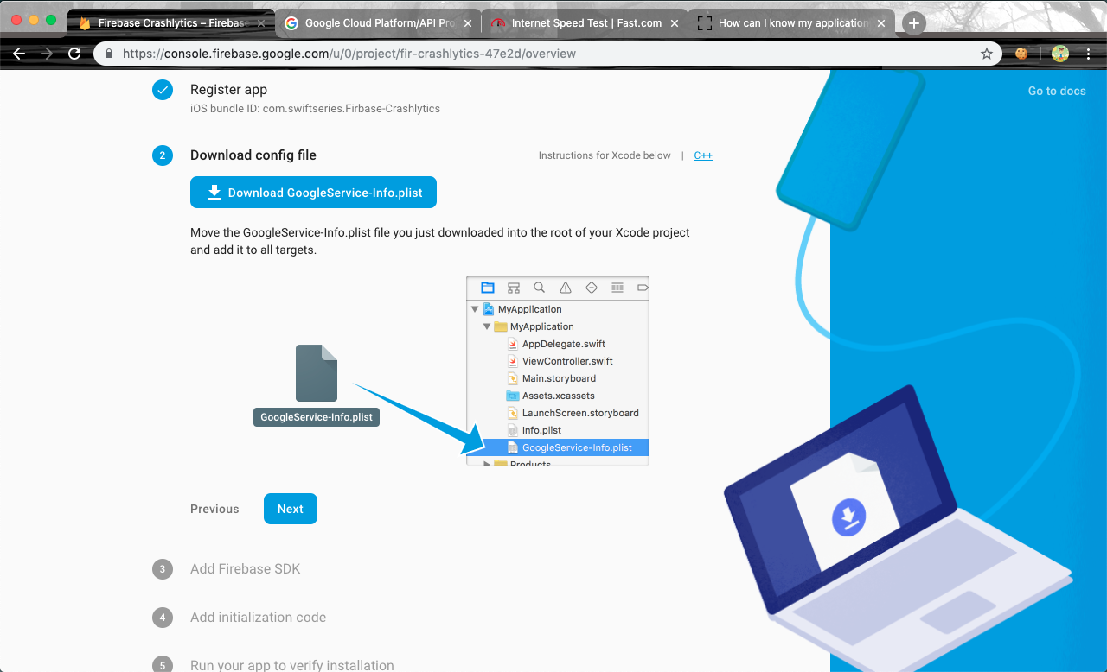Click the gray GoogleService-Info.plist file icon
The height and width of the screenshot is (672, 1107).
pyautogui.click(x=317, y=373)
